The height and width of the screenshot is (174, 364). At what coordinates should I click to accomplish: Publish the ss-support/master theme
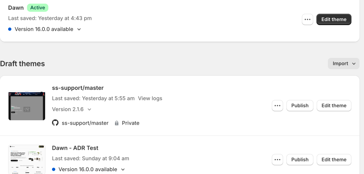(300, 106)
